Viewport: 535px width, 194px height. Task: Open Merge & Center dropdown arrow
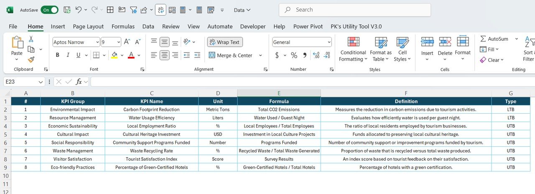point(260,55)
